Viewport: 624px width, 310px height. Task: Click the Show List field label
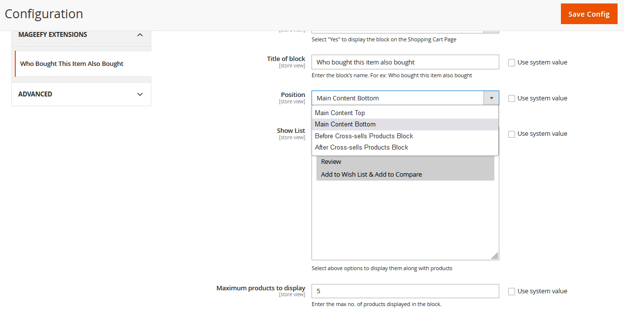coord(291,131)
